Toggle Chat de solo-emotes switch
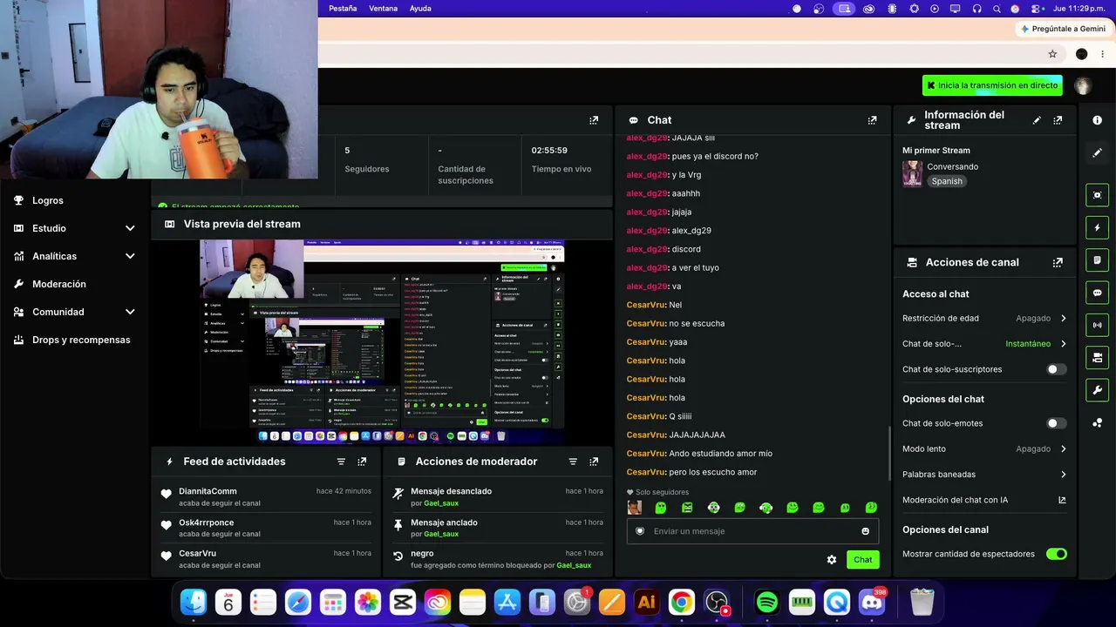The height and width of the screenshot is (627, 1116). (x=1057, y=423)
